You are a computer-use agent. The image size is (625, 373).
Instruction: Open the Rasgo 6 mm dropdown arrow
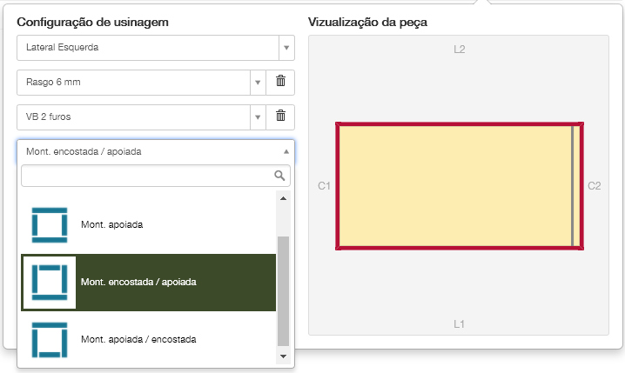tap(258, 83)
